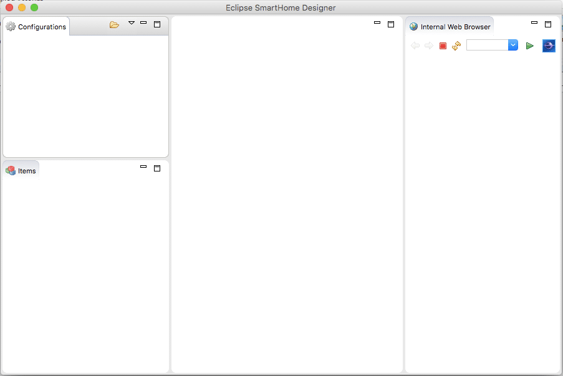Maximize the Internal Web Browser panel

[x=548, y=24]
